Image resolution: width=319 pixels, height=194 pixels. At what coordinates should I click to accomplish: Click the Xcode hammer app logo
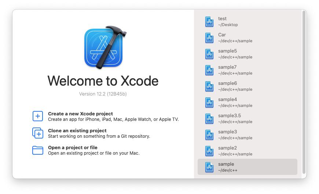coord(105,47)
